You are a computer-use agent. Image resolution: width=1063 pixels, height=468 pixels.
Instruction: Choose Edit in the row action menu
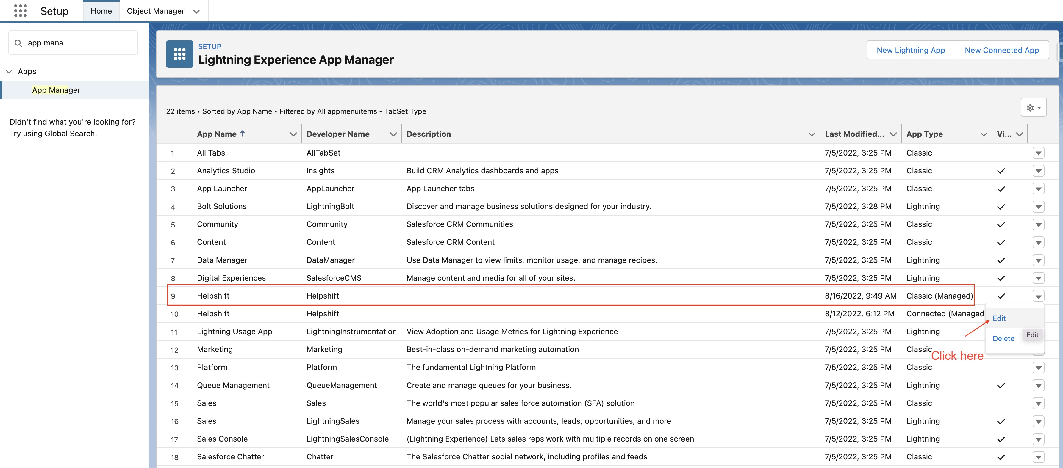click(x=999, y=318)
